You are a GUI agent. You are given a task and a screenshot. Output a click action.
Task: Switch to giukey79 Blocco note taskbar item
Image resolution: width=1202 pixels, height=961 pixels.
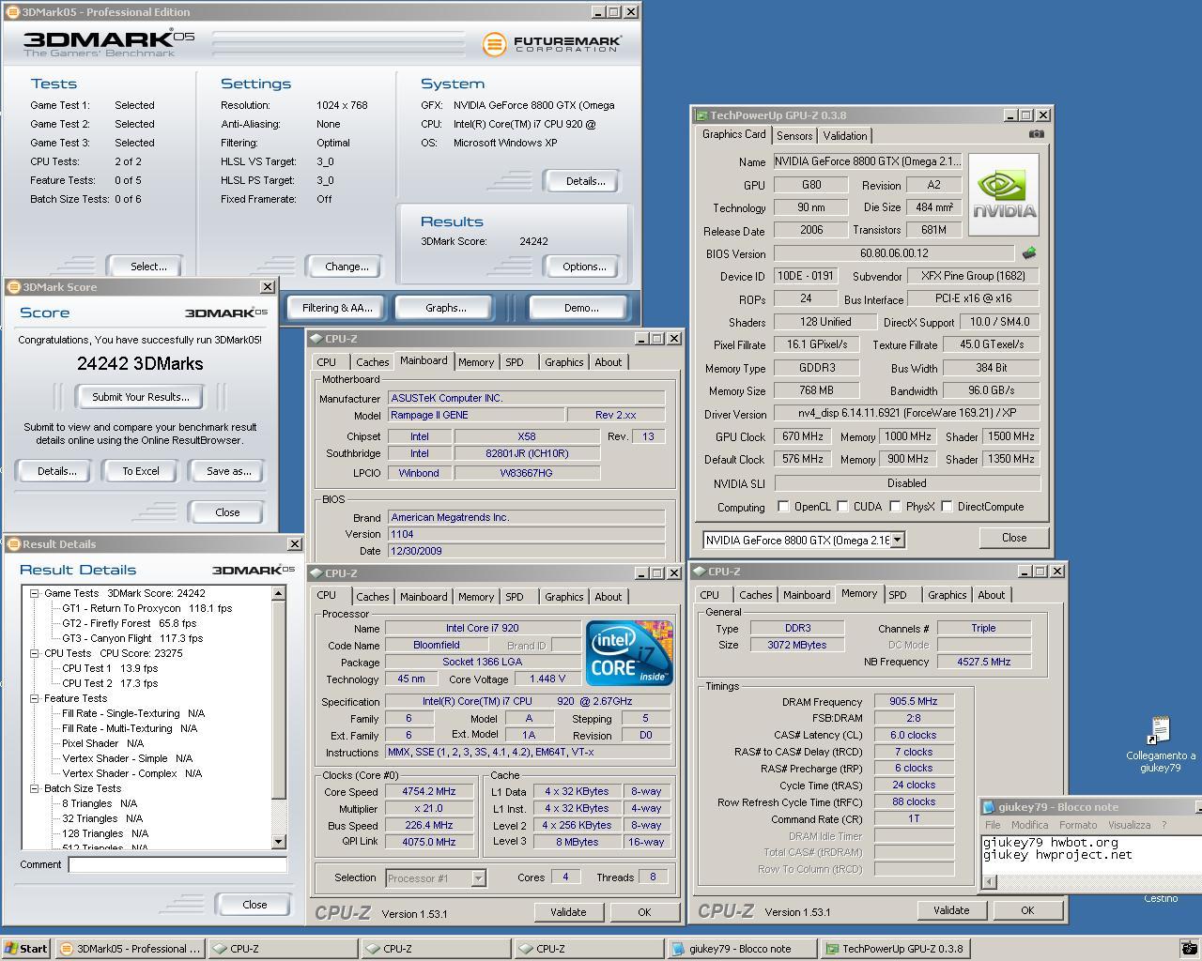(742, 949)
